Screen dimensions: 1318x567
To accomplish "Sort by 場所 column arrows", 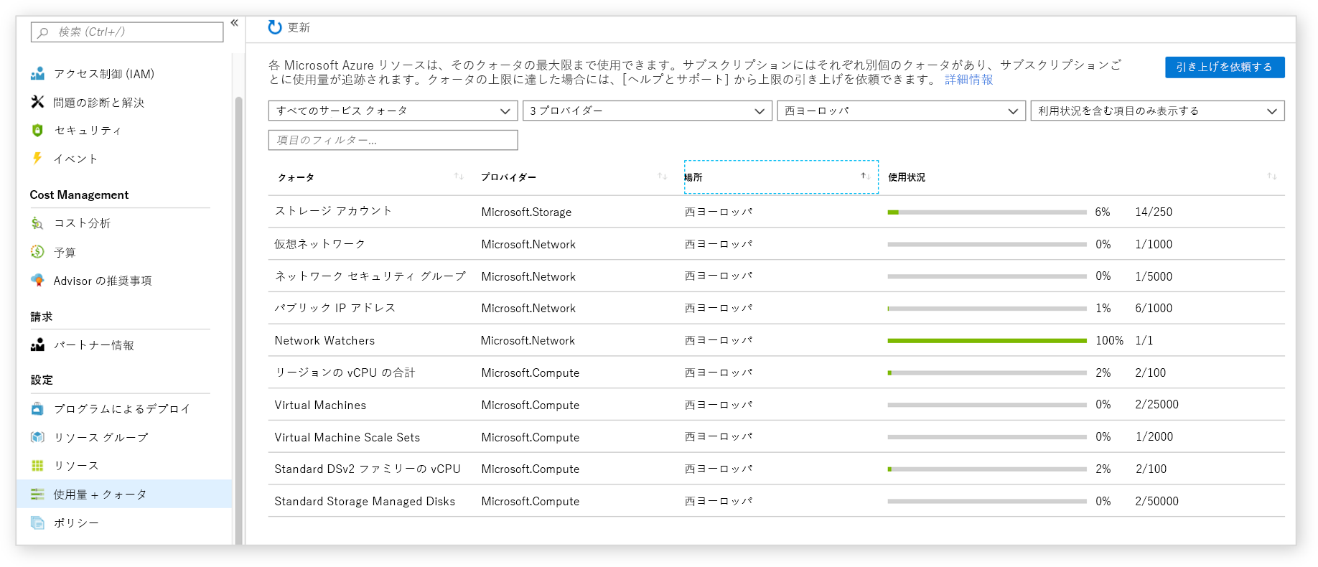I will point(866,177).
